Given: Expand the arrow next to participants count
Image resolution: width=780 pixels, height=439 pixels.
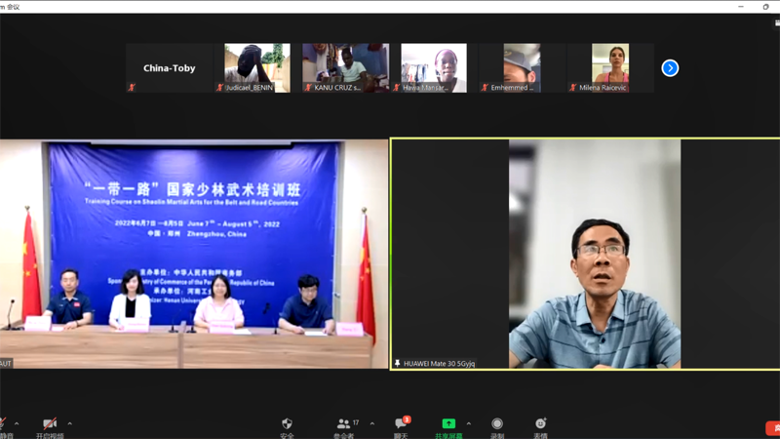Looking at the screenshot, I should tap(371, 424).
